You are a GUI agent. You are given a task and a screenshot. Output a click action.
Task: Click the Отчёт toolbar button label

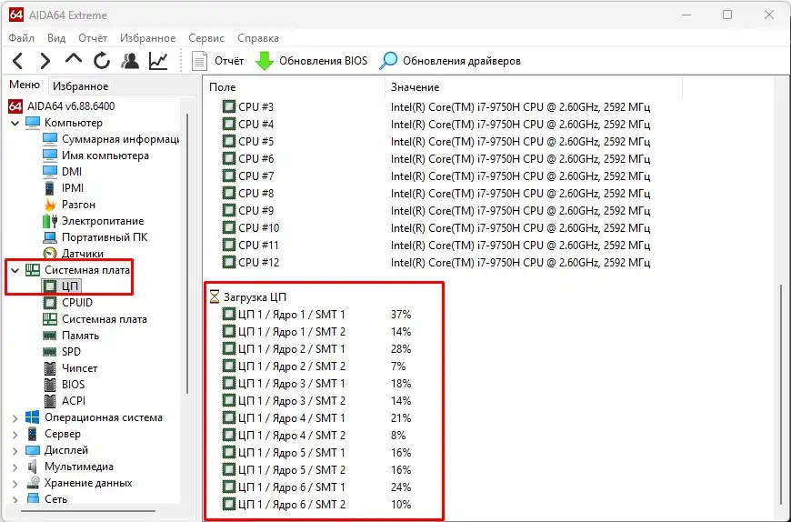tap(229, 61)
